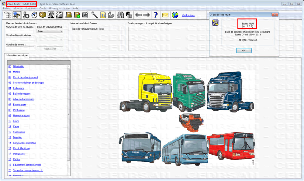Click the wrench icon in About dialog

[216, 23]
